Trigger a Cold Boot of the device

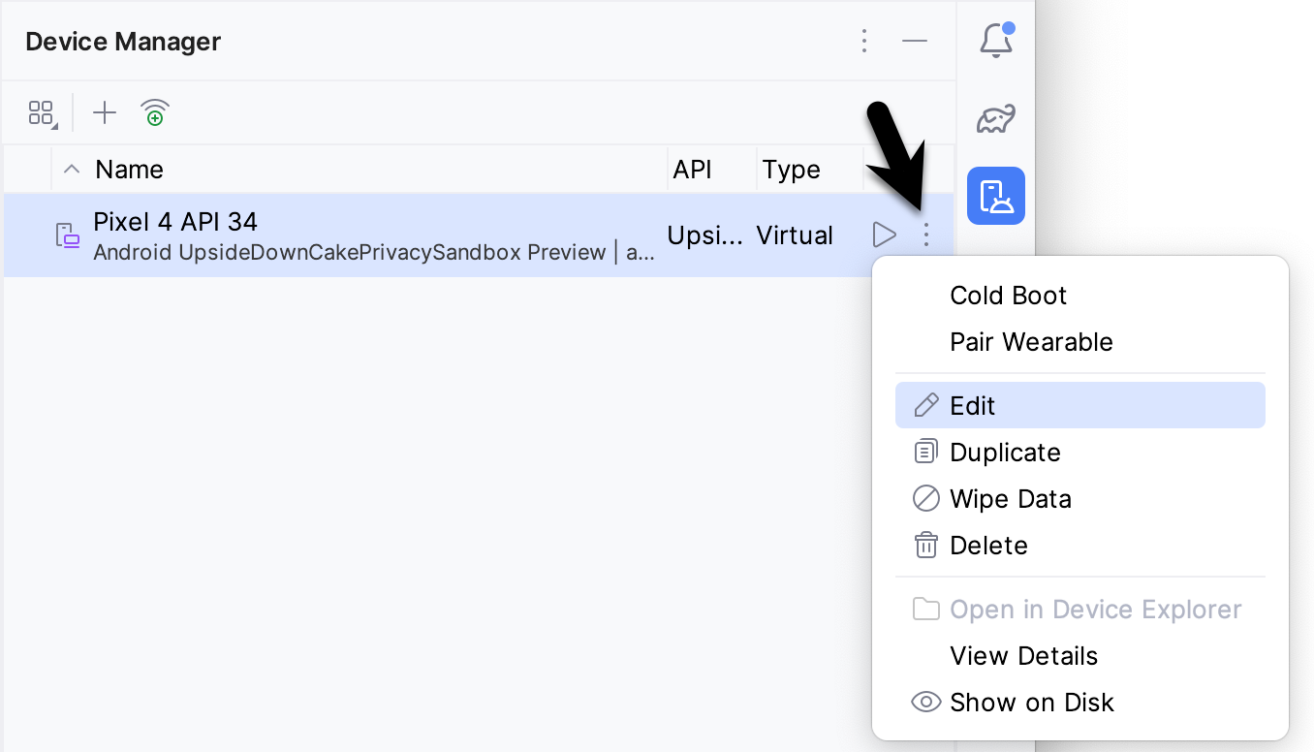click(x=1008, y=295)
